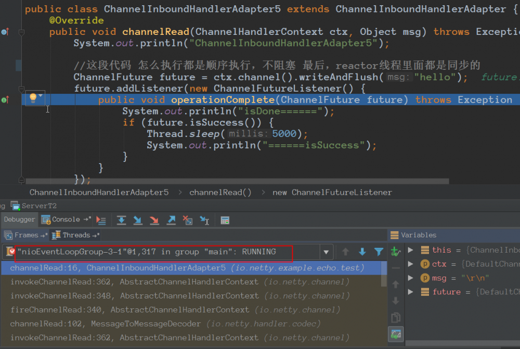
Task: Click the Step Into arrow icon
Action: point(138,220)
